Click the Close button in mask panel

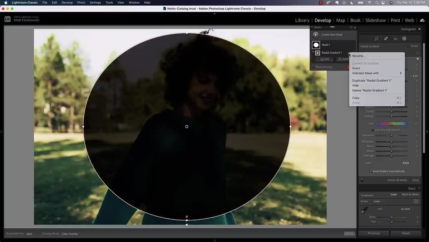pyautogui.click(x=415, y=180)
